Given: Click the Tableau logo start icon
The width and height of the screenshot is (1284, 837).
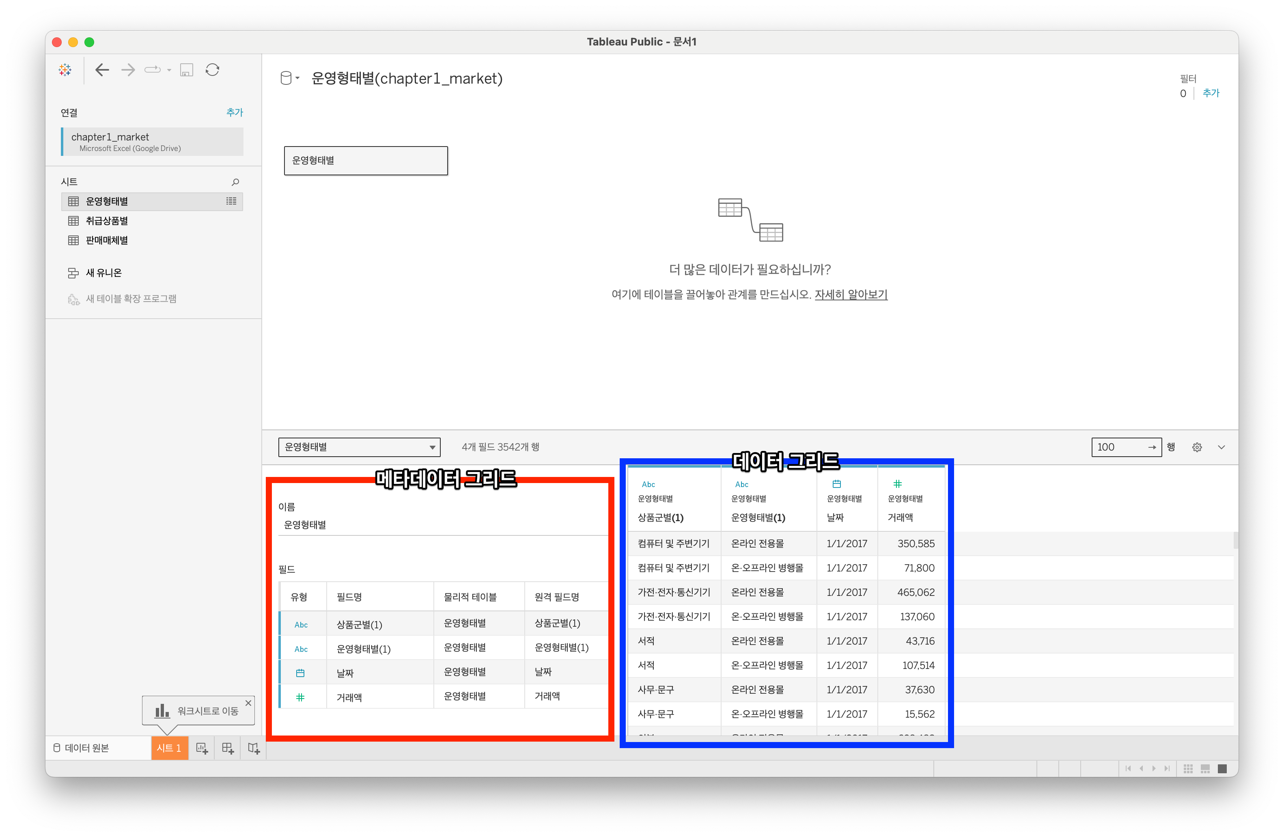Looking at the screenshot, I should (65, 70).
